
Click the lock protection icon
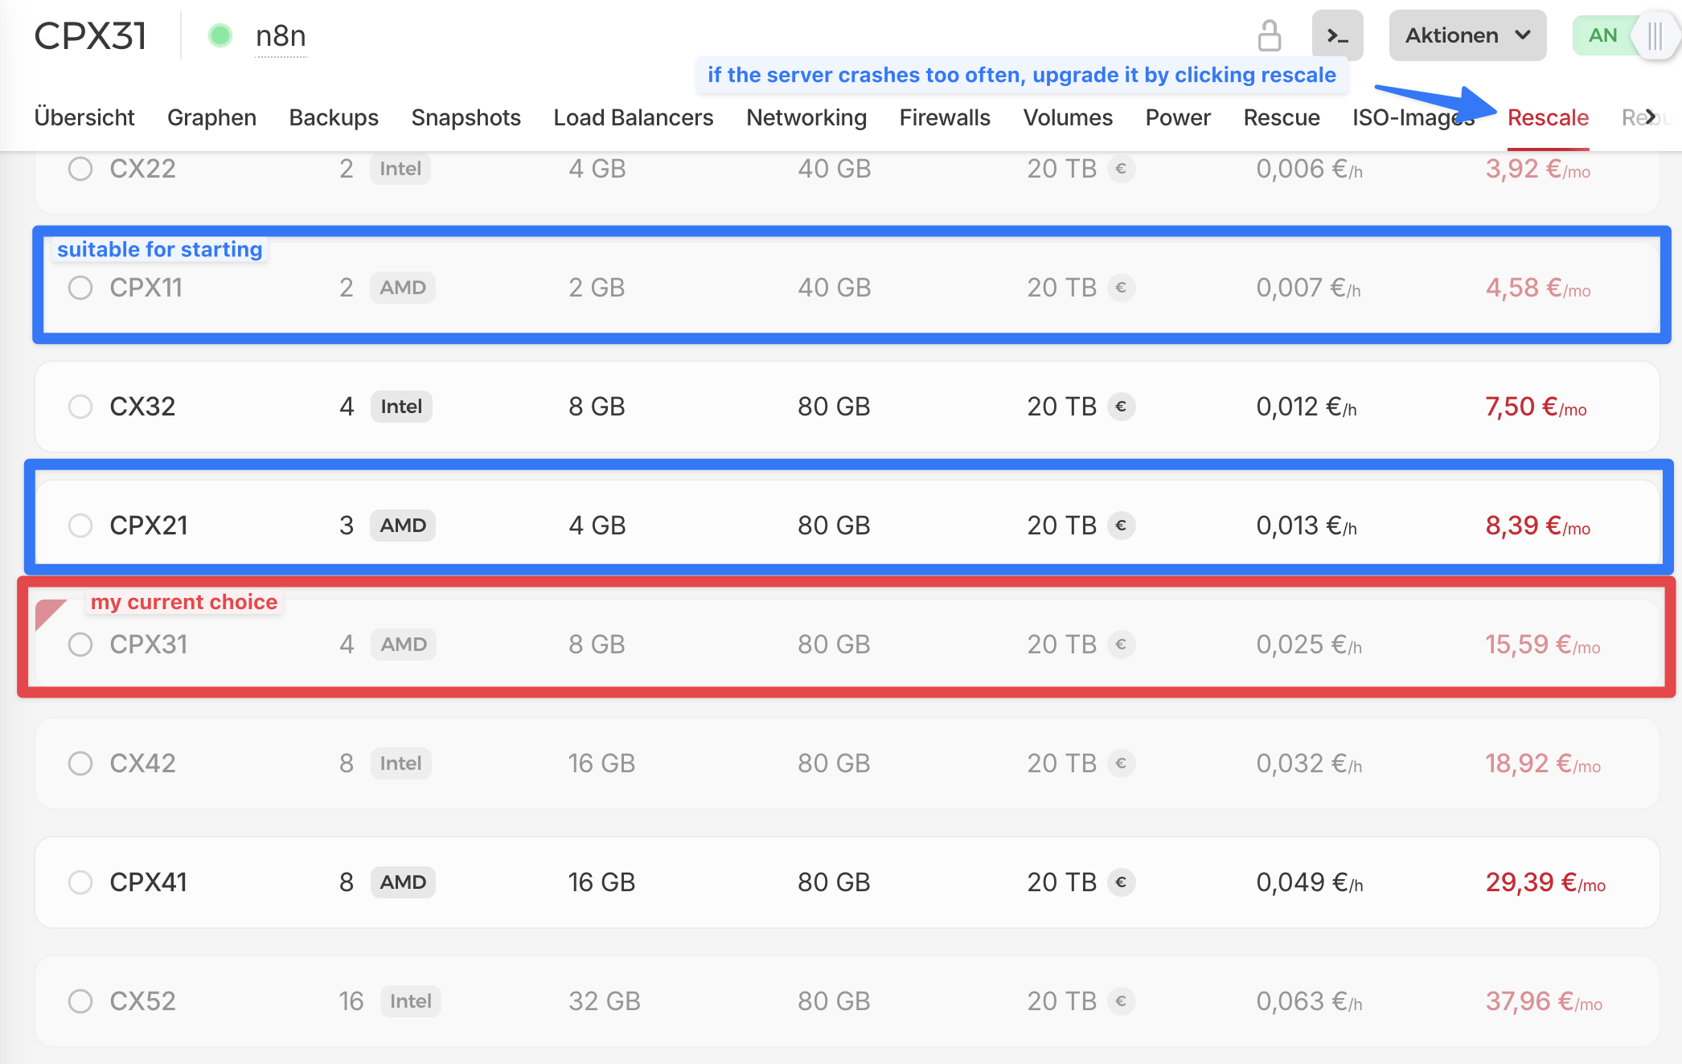coord(1269,35)
